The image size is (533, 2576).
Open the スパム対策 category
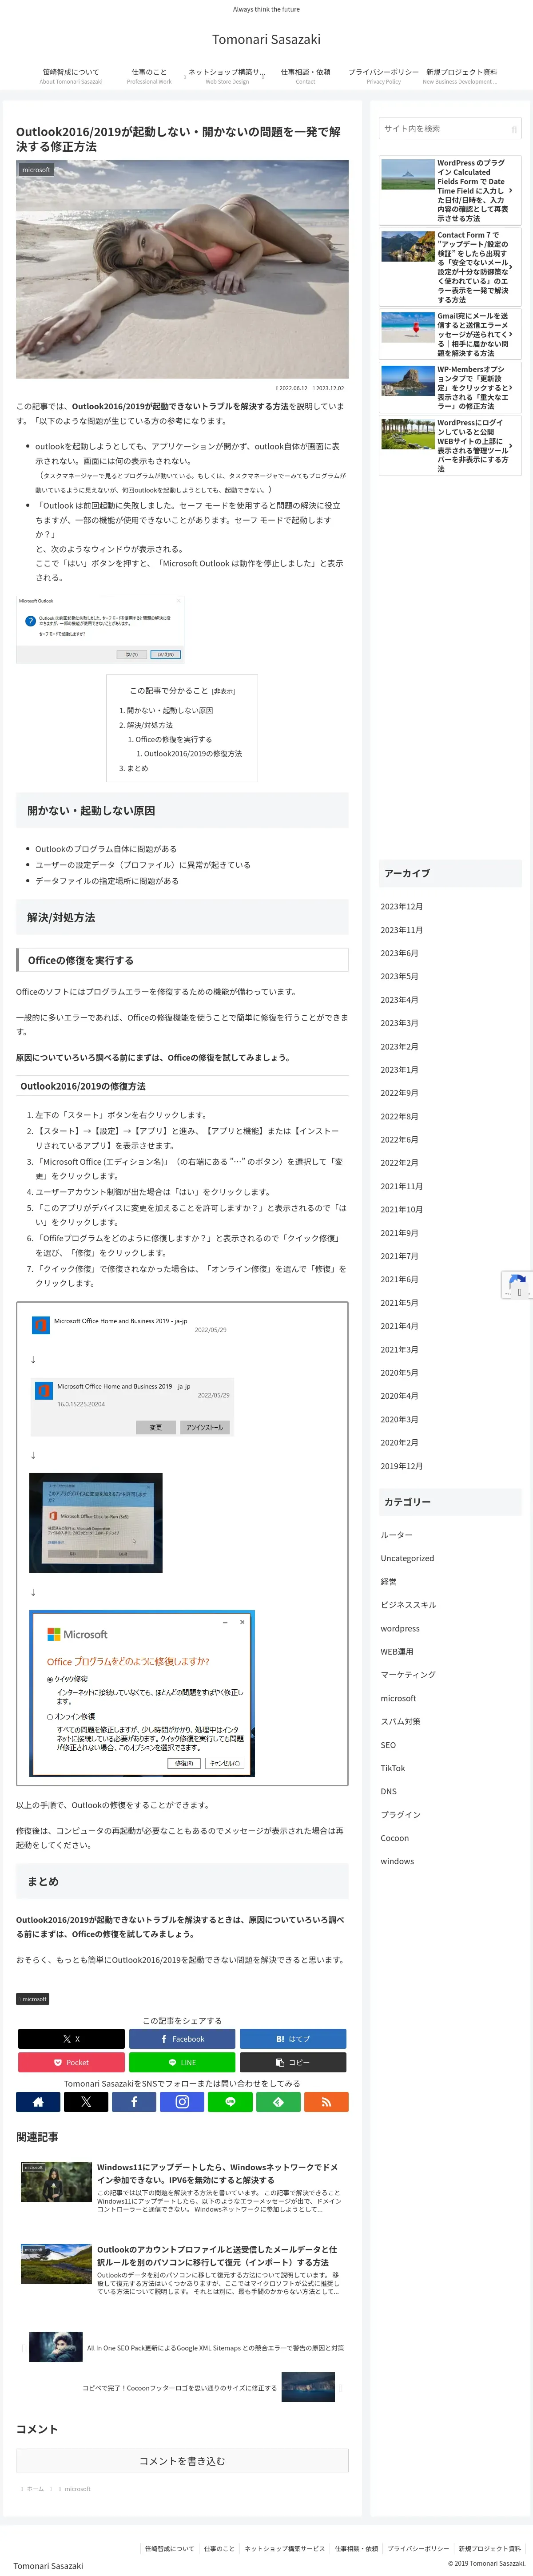point(400,1722)
